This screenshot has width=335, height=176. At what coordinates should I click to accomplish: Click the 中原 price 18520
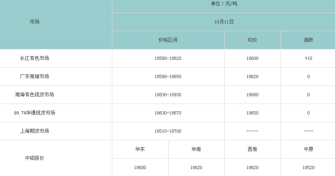pyautogui.click(x=308, y=168)
